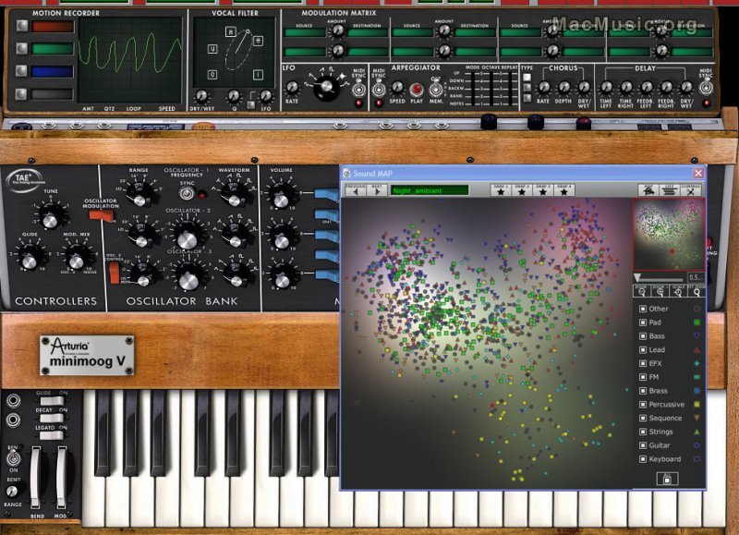The width and height of the screenshot is (739, 535).
Task: Select blue Motion Recorder slot button
Action: click(21, 71)
